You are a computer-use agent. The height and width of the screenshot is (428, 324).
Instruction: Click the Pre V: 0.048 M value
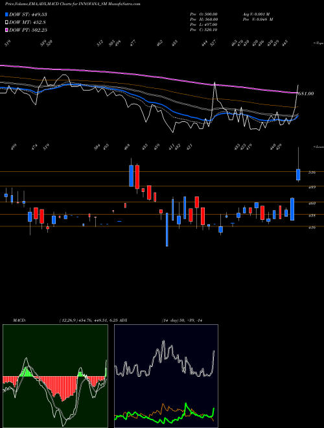pos(258,19)
